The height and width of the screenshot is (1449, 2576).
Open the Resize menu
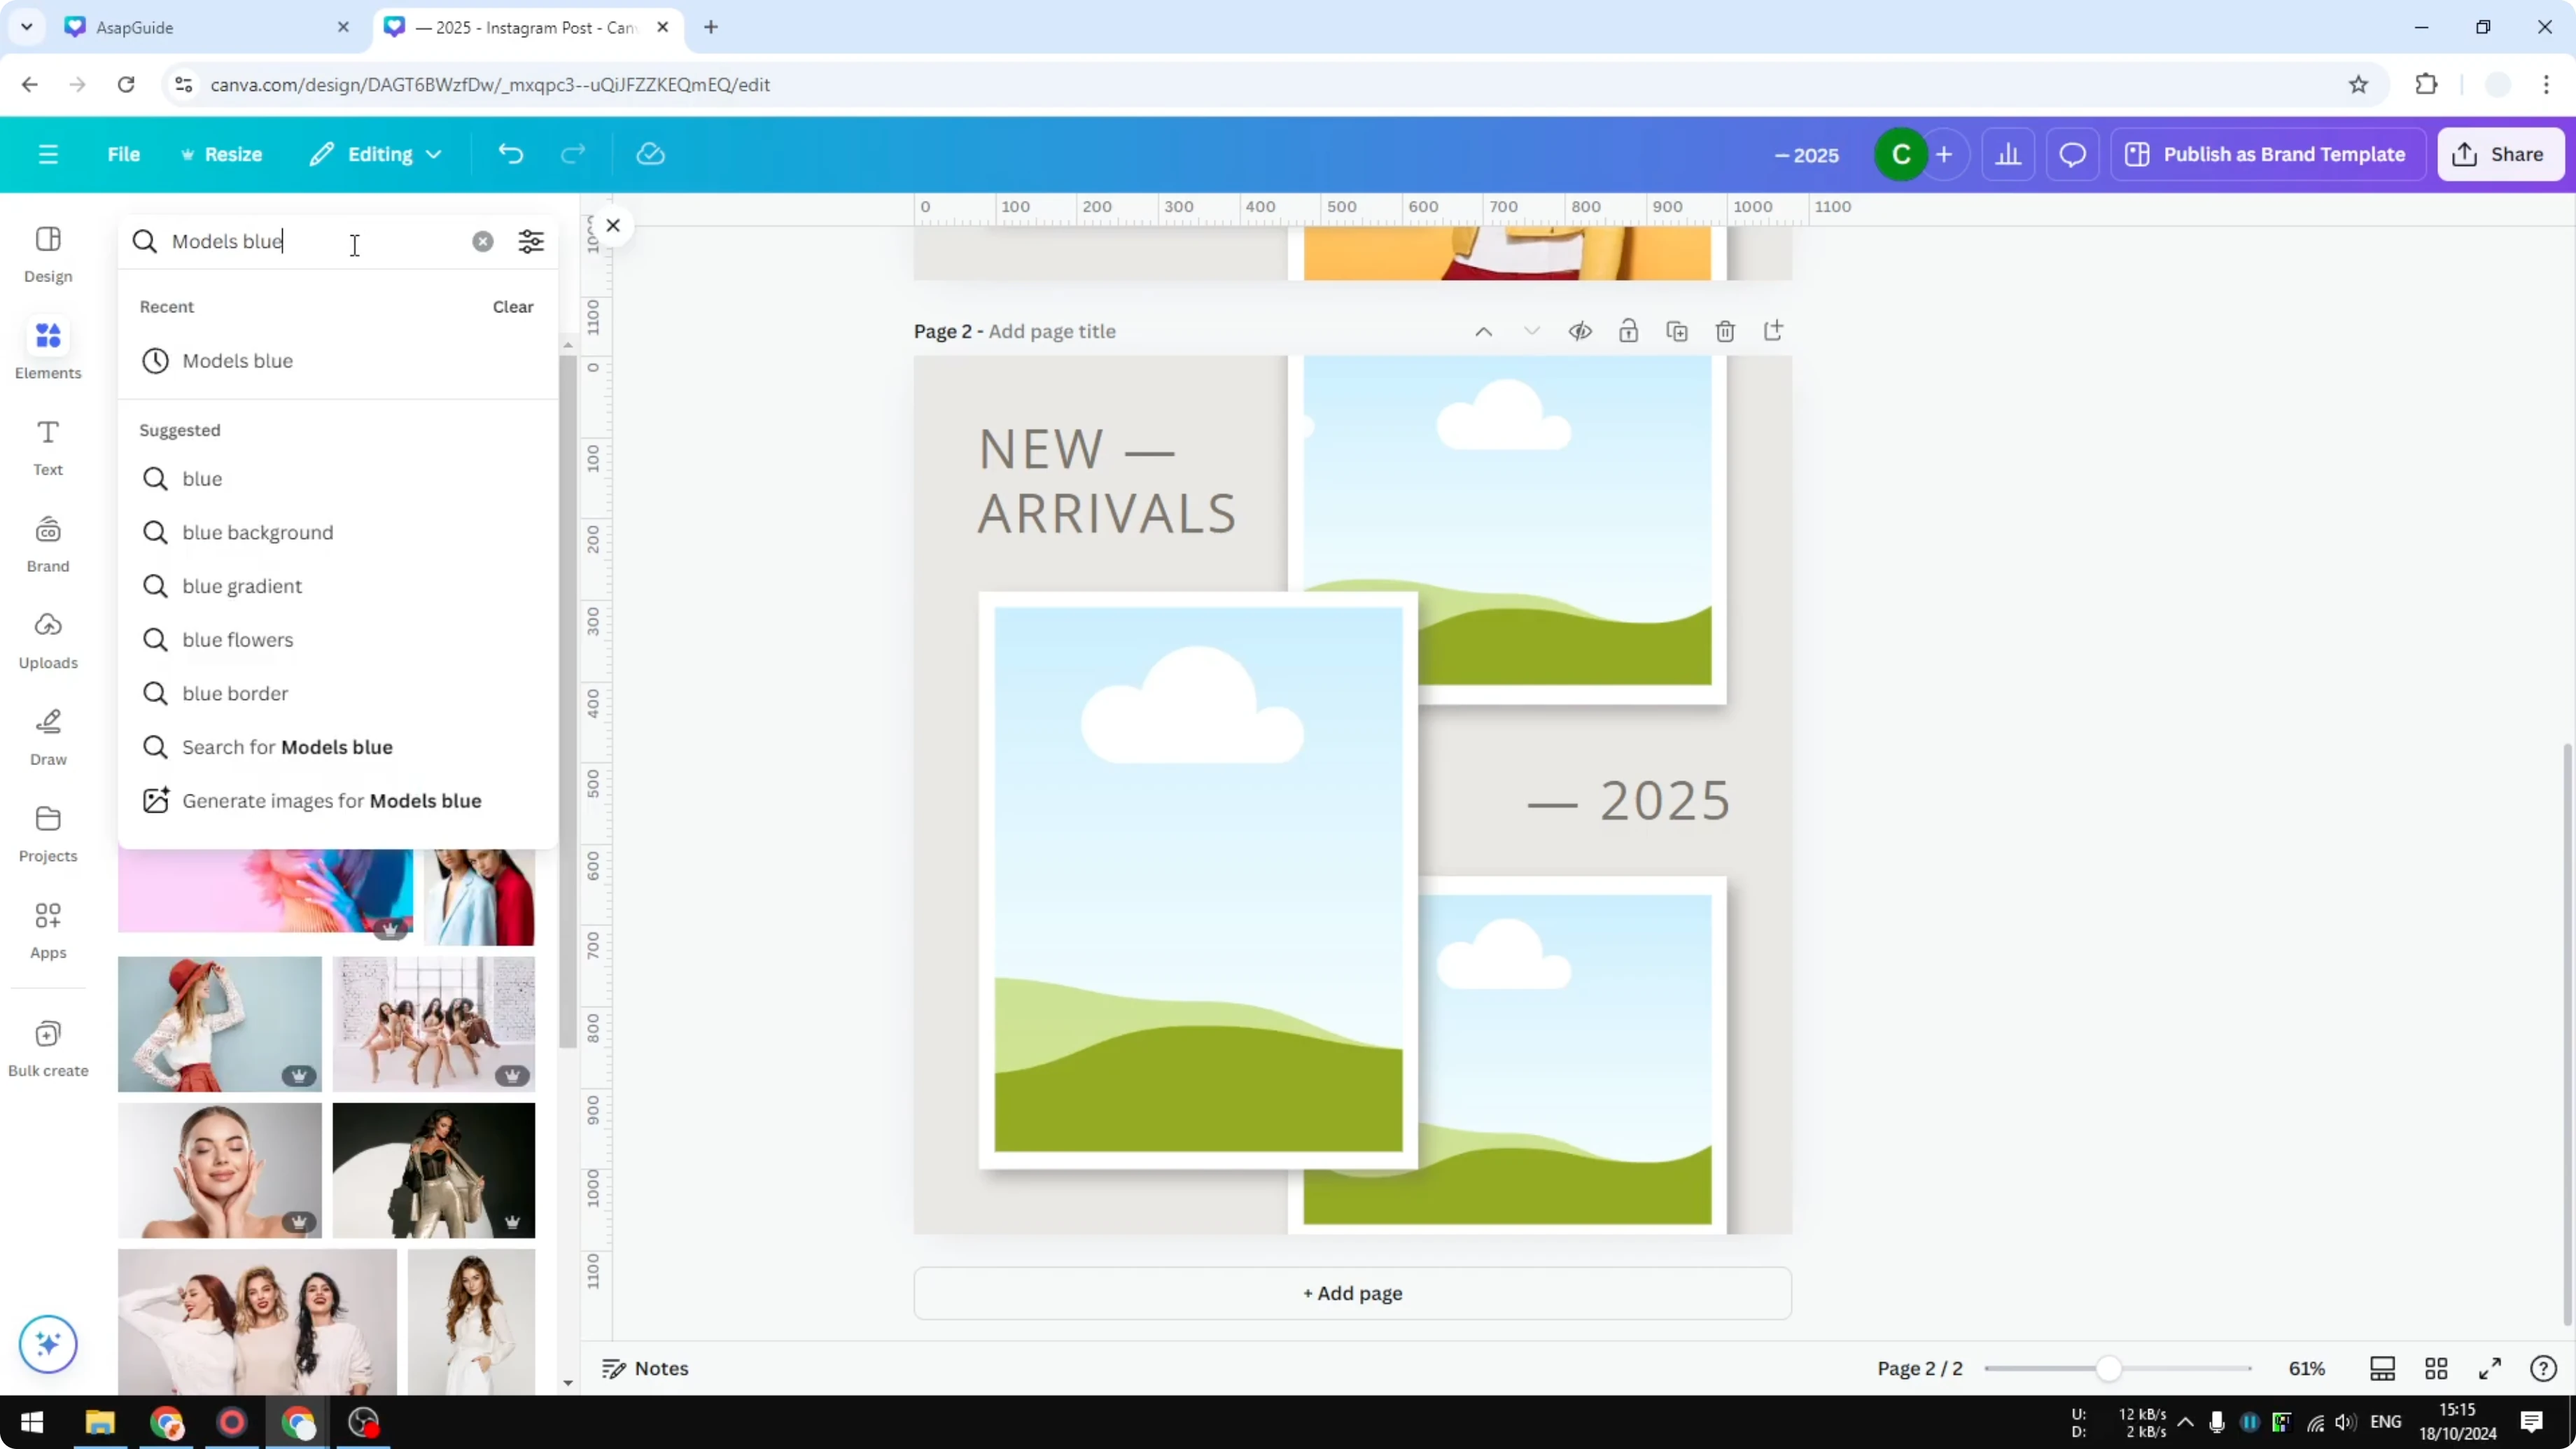point(222,154)
